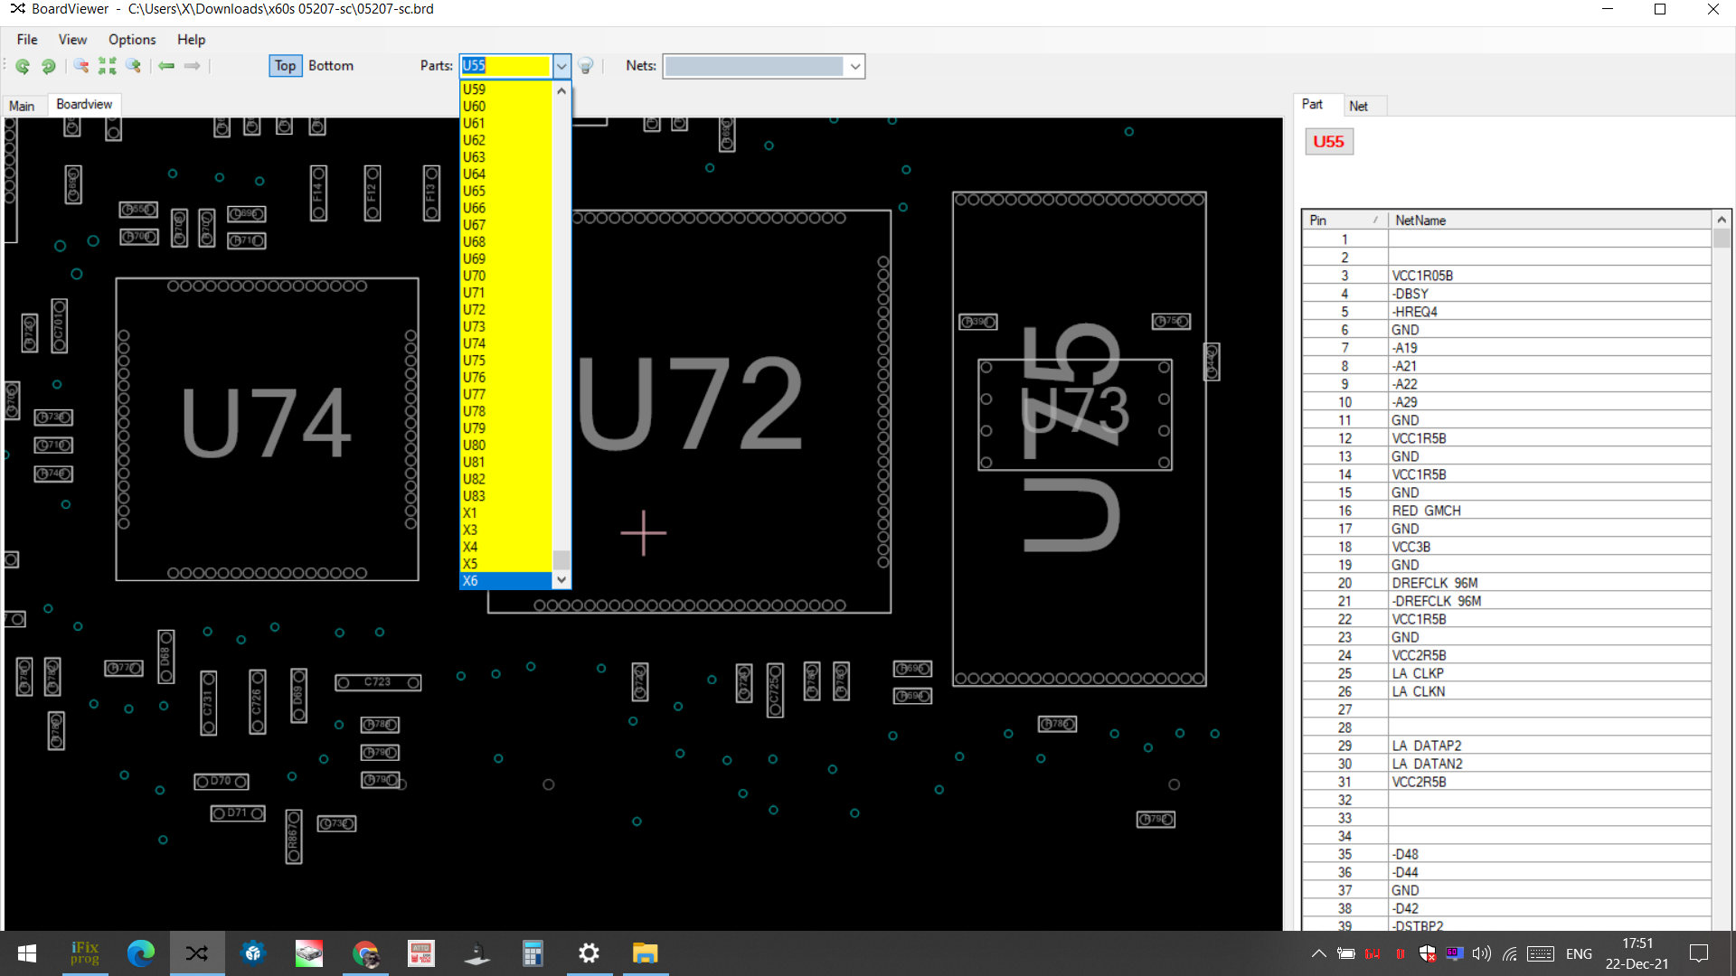Screen dimensions: 1736x976
Task: Choose U59 from the parts list
Action: 506,89
